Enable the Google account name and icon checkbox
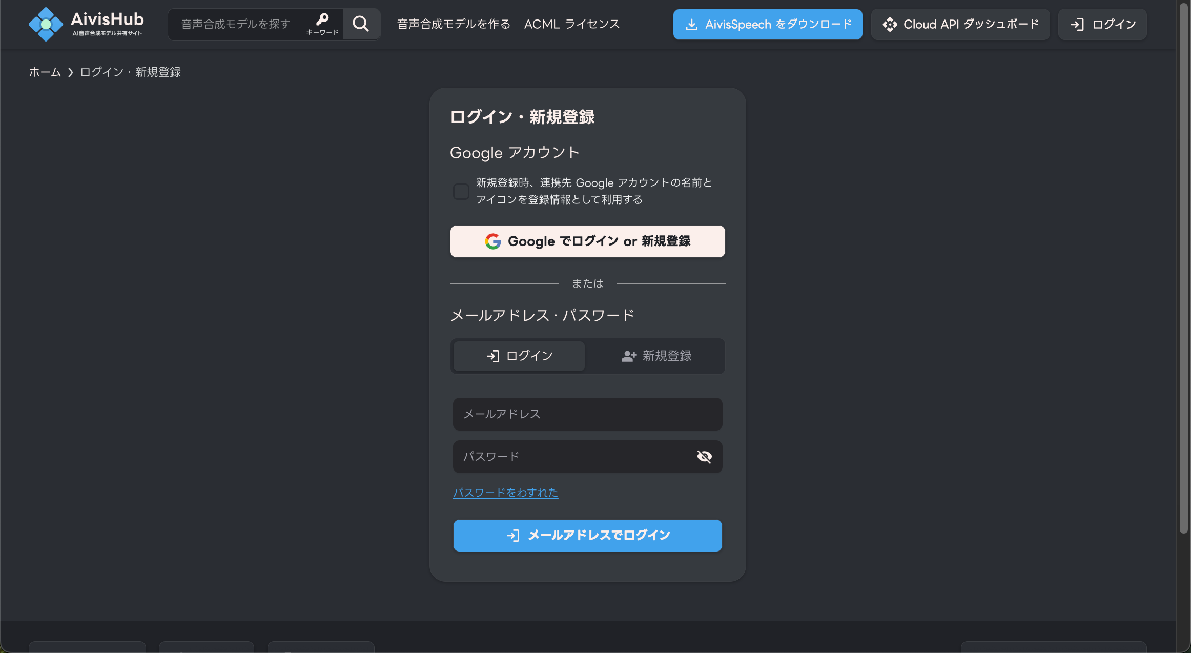1191x653 pixels. [x=461, y=191]
